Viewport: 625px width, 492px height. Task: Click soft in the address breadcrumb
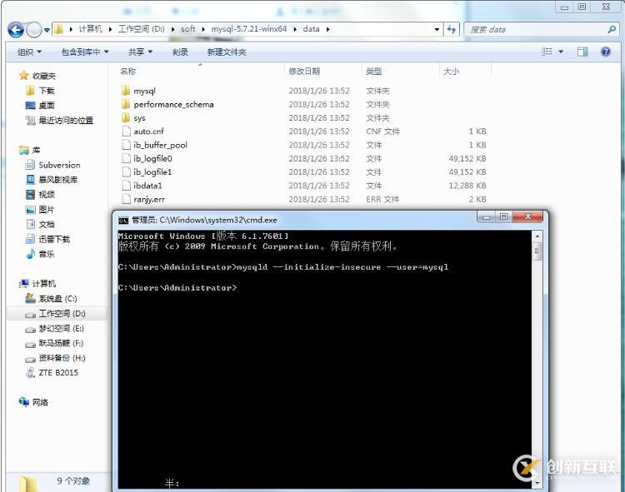click(x=188, y=29)
